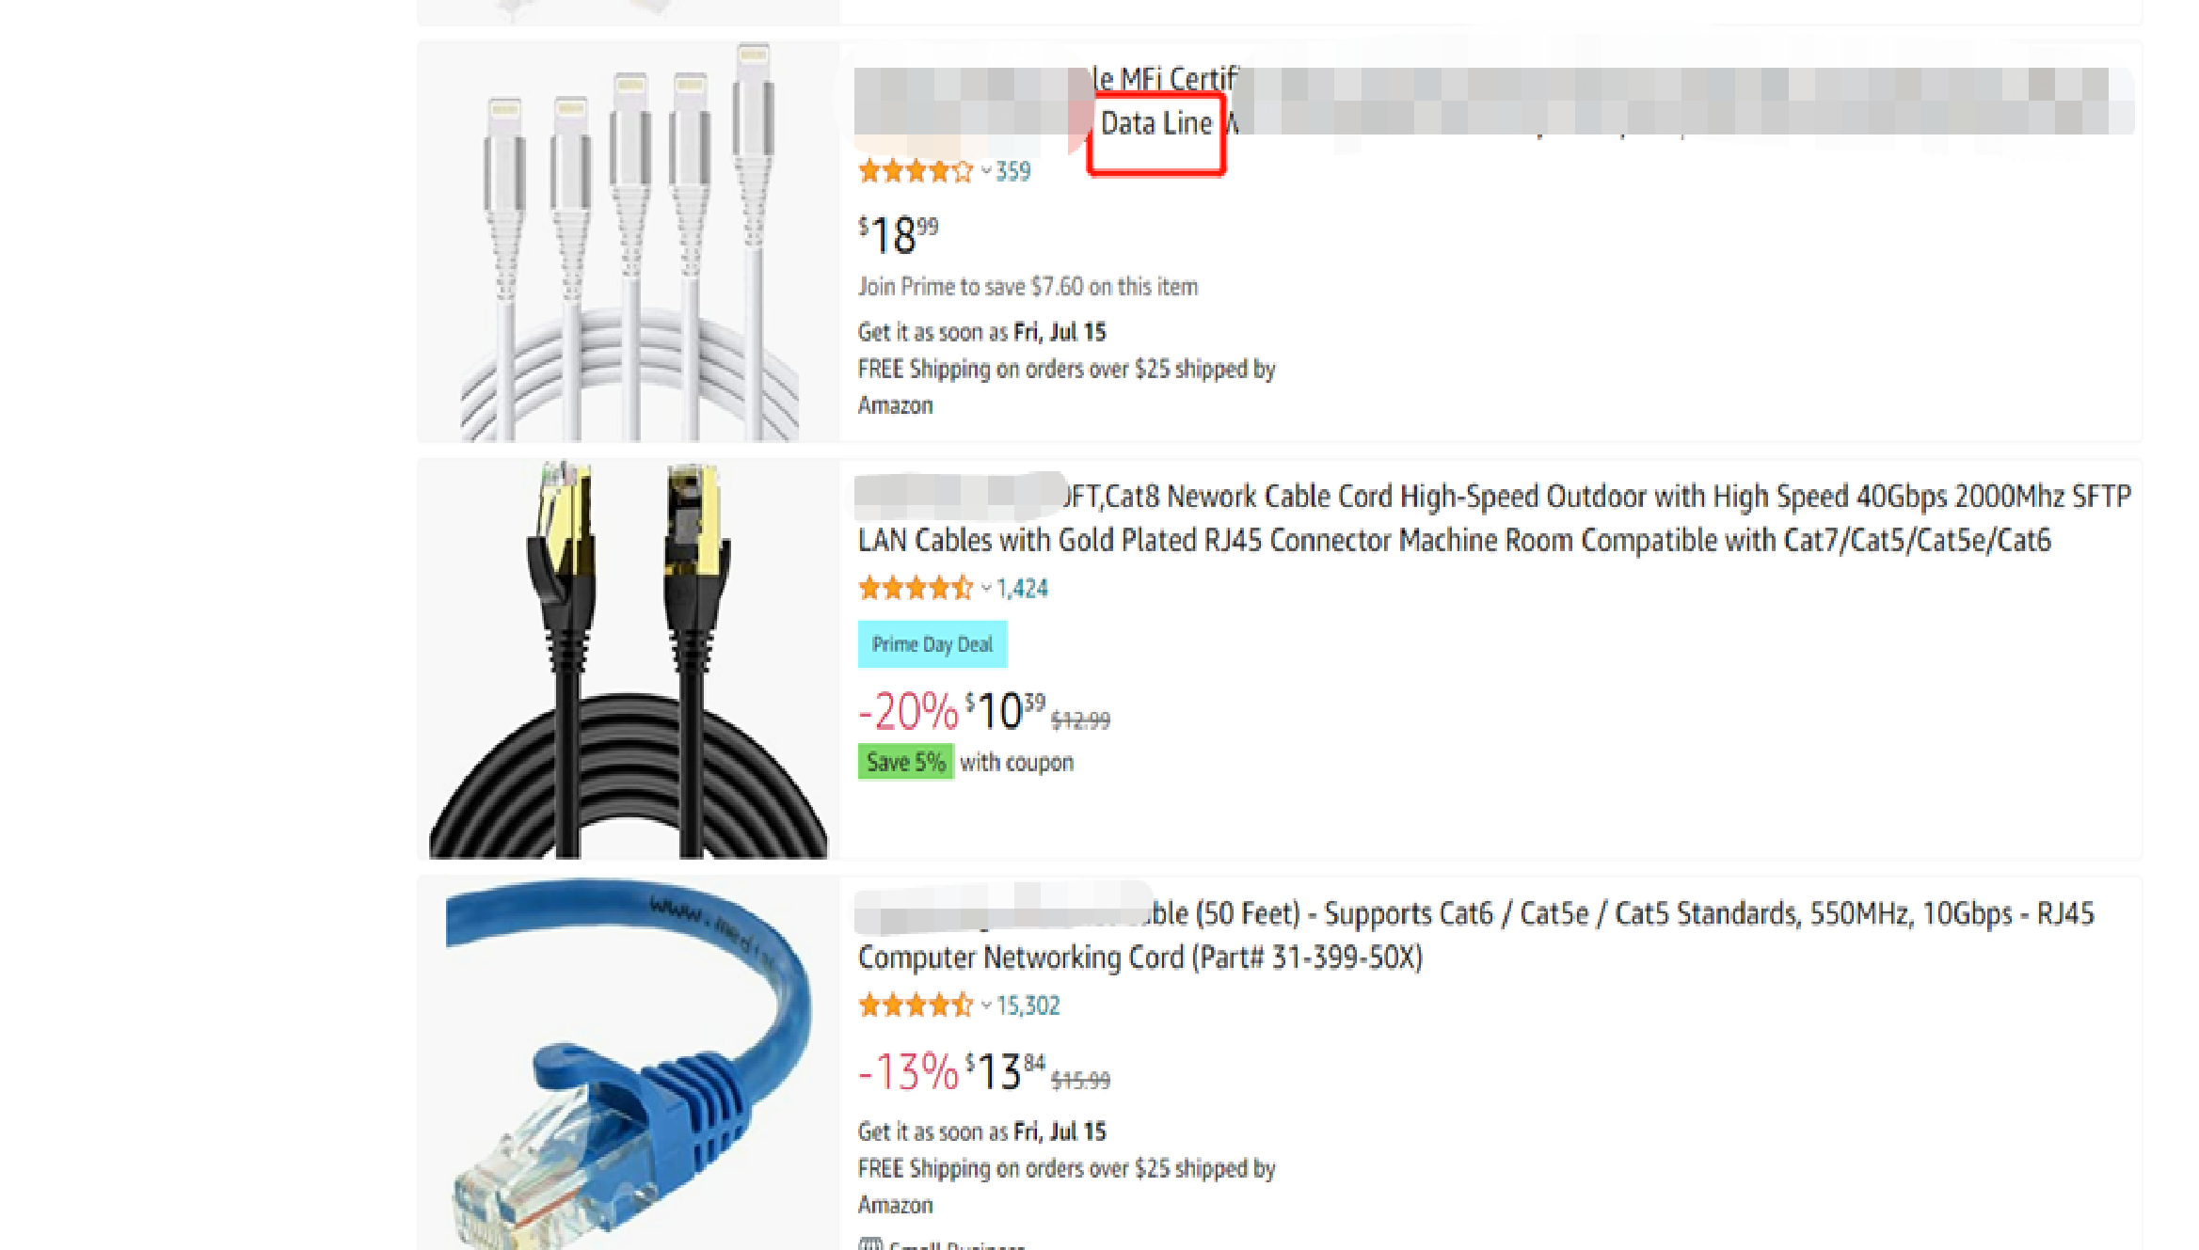This screenshot has height=1250, width=2199.
Task: Click the $18.99 price
Action: click(x=898, y=234)
